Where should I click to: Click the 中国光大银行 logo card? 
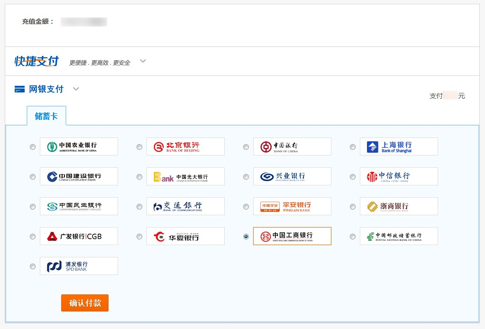[185, 176]
